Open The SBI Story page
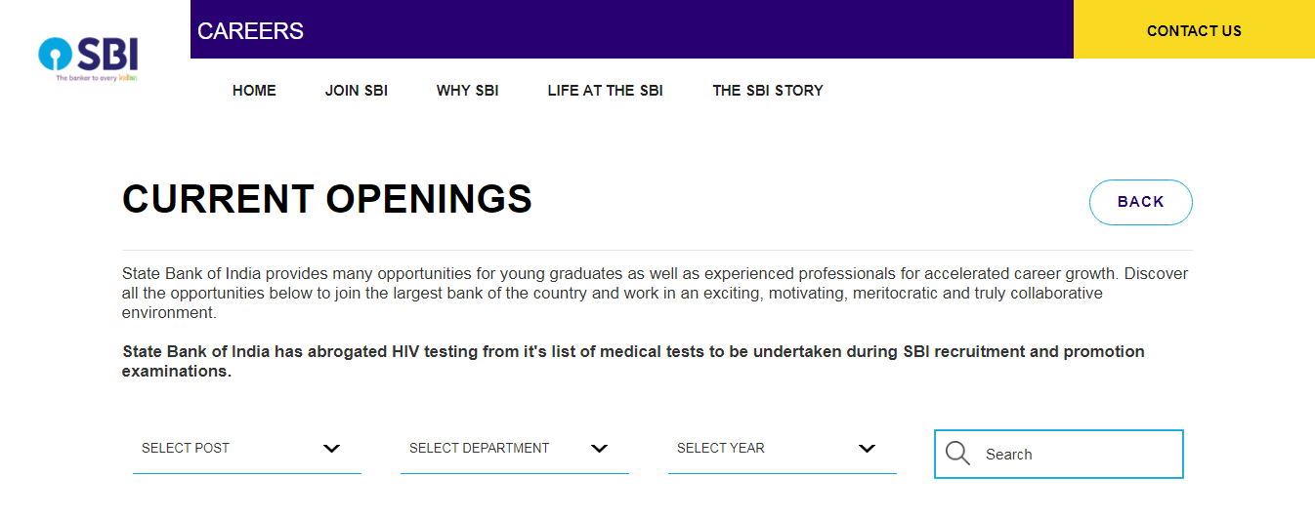1315x518 pixels. (x=768, y=91)
